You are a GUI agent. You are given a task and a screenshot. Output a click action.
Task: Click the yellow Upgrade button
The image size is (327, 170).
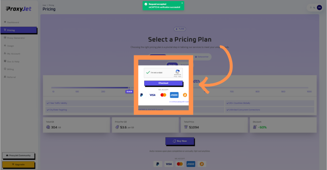coord(18,165)
